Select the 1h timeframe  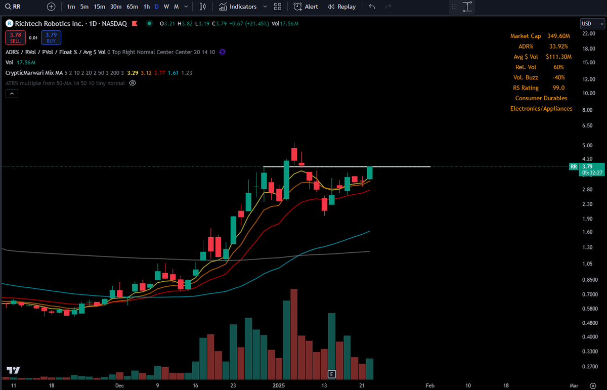146,7
